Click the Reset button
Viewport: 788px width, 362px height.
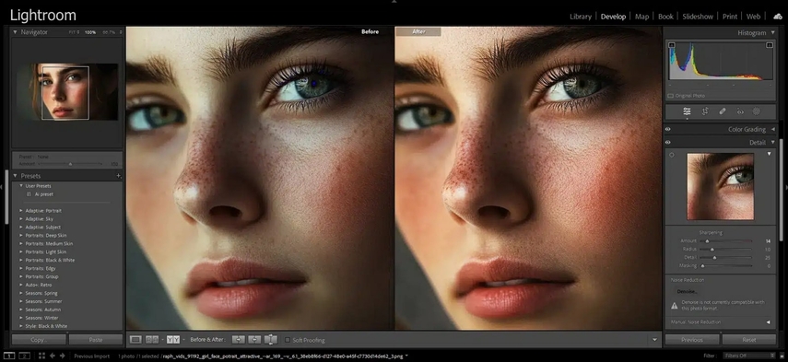[x=748, y=340]
